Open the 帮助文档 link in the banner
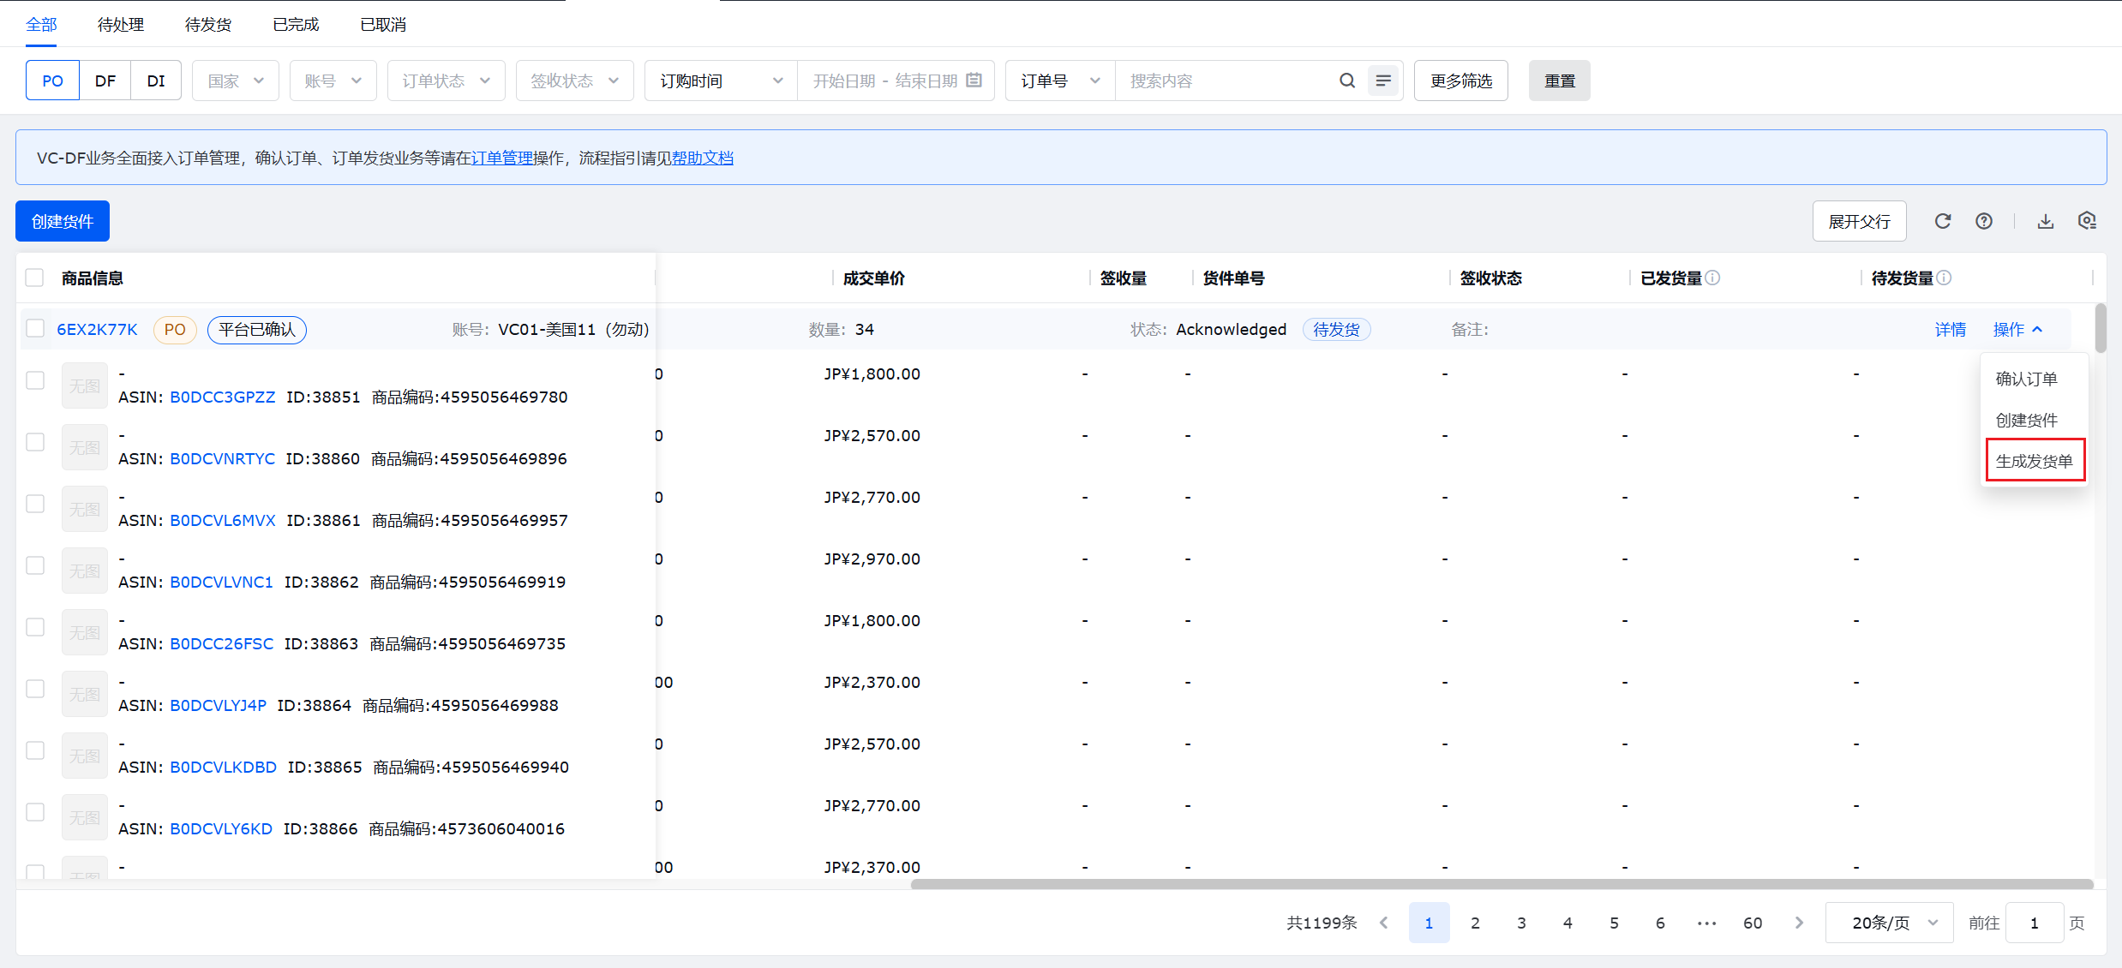The height and width of the screenshot is (968, 2122). [x=702, y=158]
